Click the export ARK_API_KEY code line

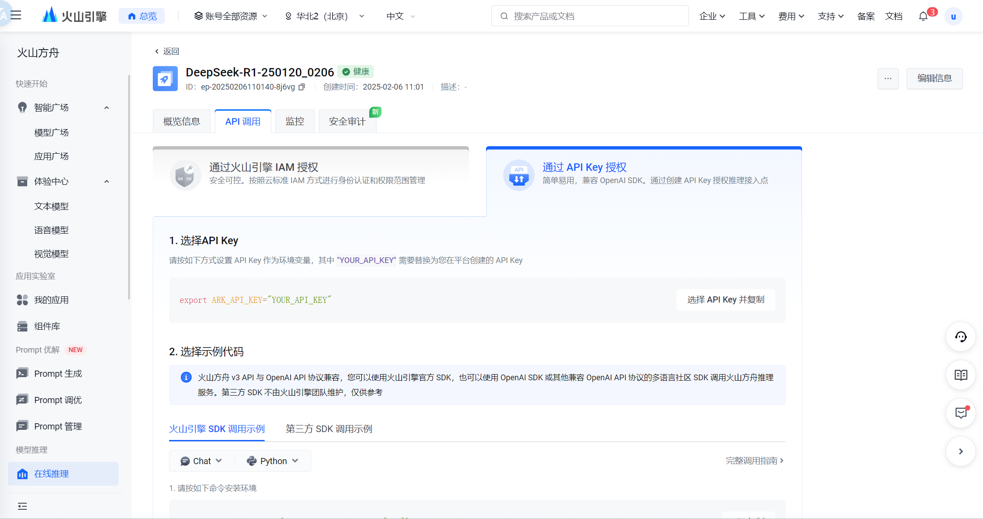[x=256, y=300]
